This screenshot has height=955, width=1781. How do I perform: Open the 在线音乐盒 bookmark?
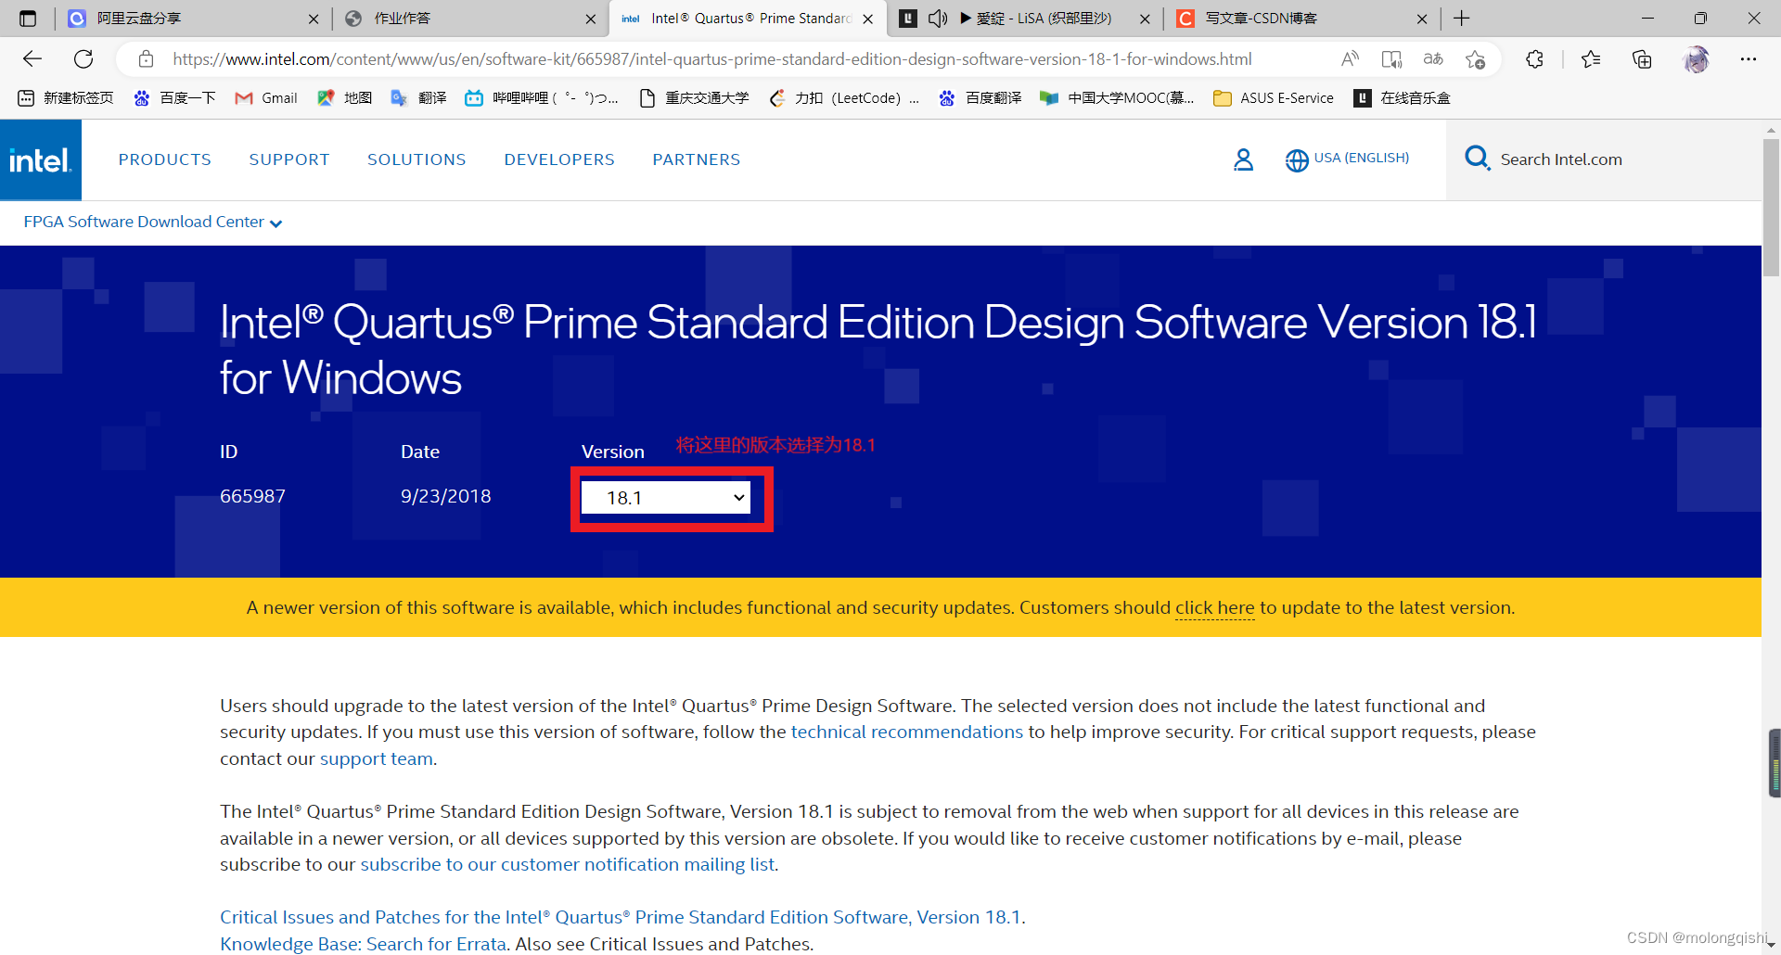coord(1402,98)
